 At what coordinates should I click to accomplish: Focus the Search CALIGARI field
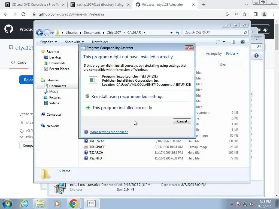[x=216, y=33]
